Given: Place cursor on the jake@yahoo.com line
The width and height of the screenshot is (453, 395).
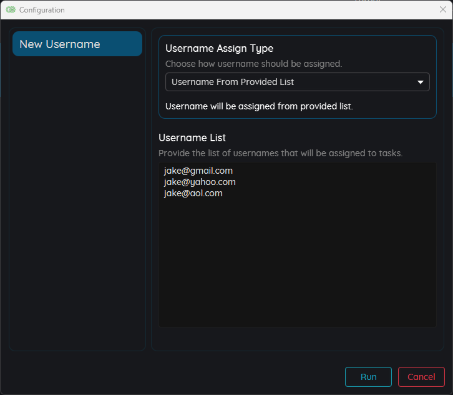Looking at the screenshot, I should coord(200,182).
